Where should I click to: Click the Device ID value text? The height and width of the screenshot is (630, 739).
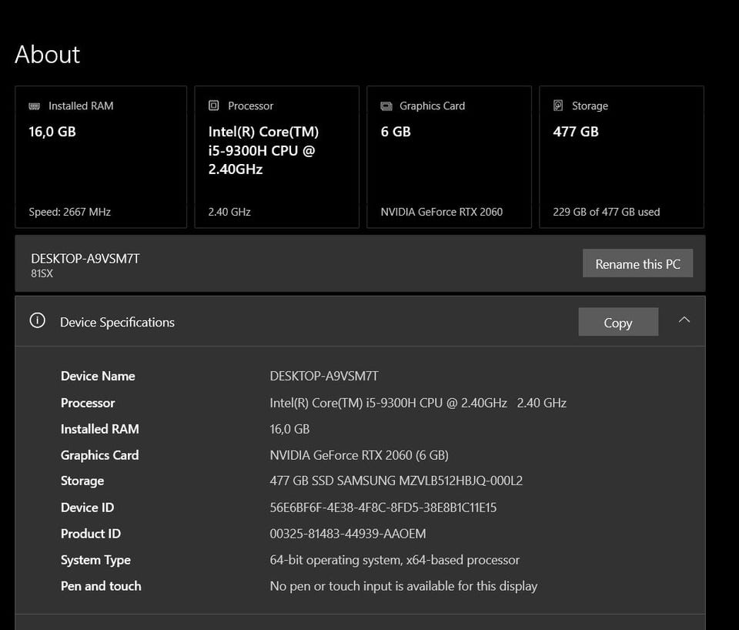click(x=383, y=508)
